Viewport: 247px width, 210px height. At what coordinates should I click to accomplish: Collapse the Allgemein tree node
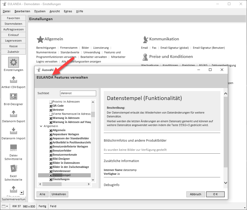click(x=41, y=126)
